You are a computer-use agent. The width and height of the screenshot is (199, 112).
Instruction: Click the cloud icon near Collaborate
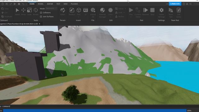click(187, 4)
